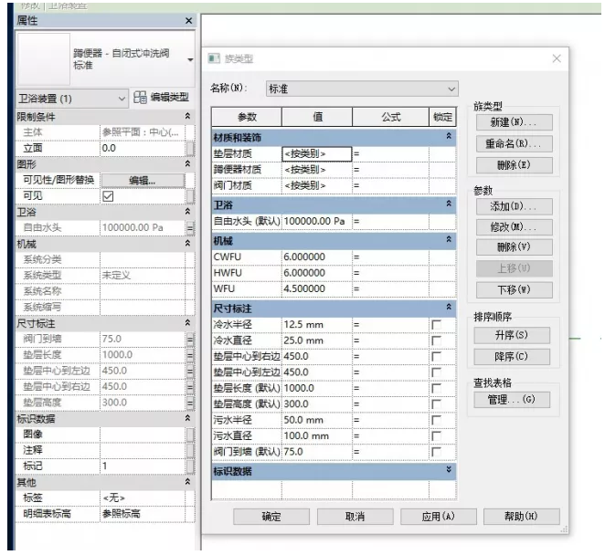605x555 pixels.
Task: Open the type Name (名称) dropdown
Action: pos(451,89)
